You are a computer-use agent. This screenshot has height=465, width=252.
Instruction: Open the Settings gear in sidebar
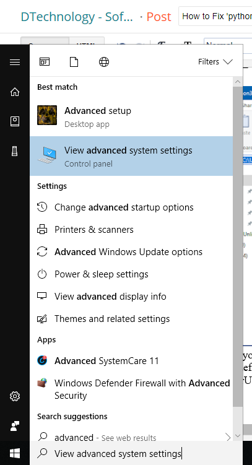[x=15, y=396]
